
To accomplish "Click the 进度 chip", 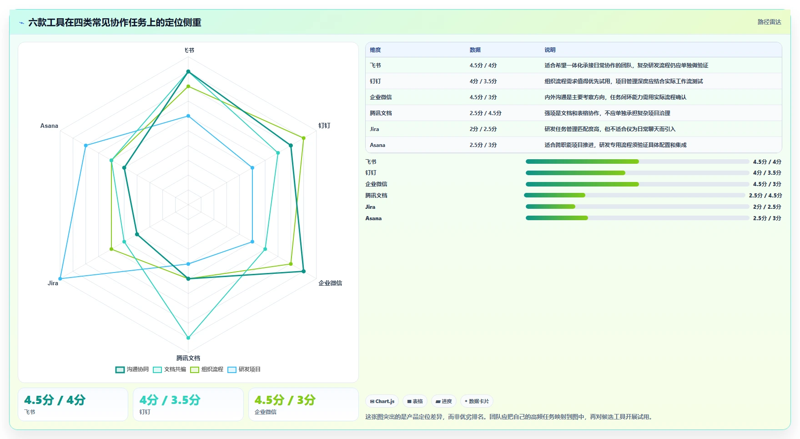I will (x=444, y=401).
